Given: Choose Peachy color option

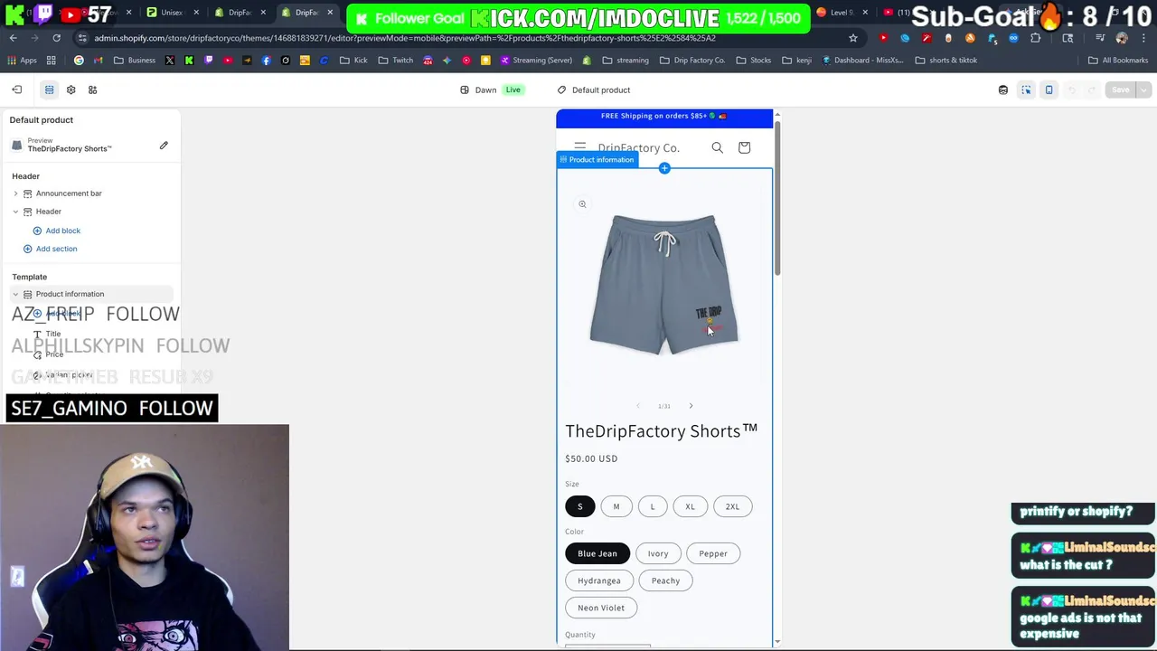Looking at the screenshot, I should tap(665, 580).
